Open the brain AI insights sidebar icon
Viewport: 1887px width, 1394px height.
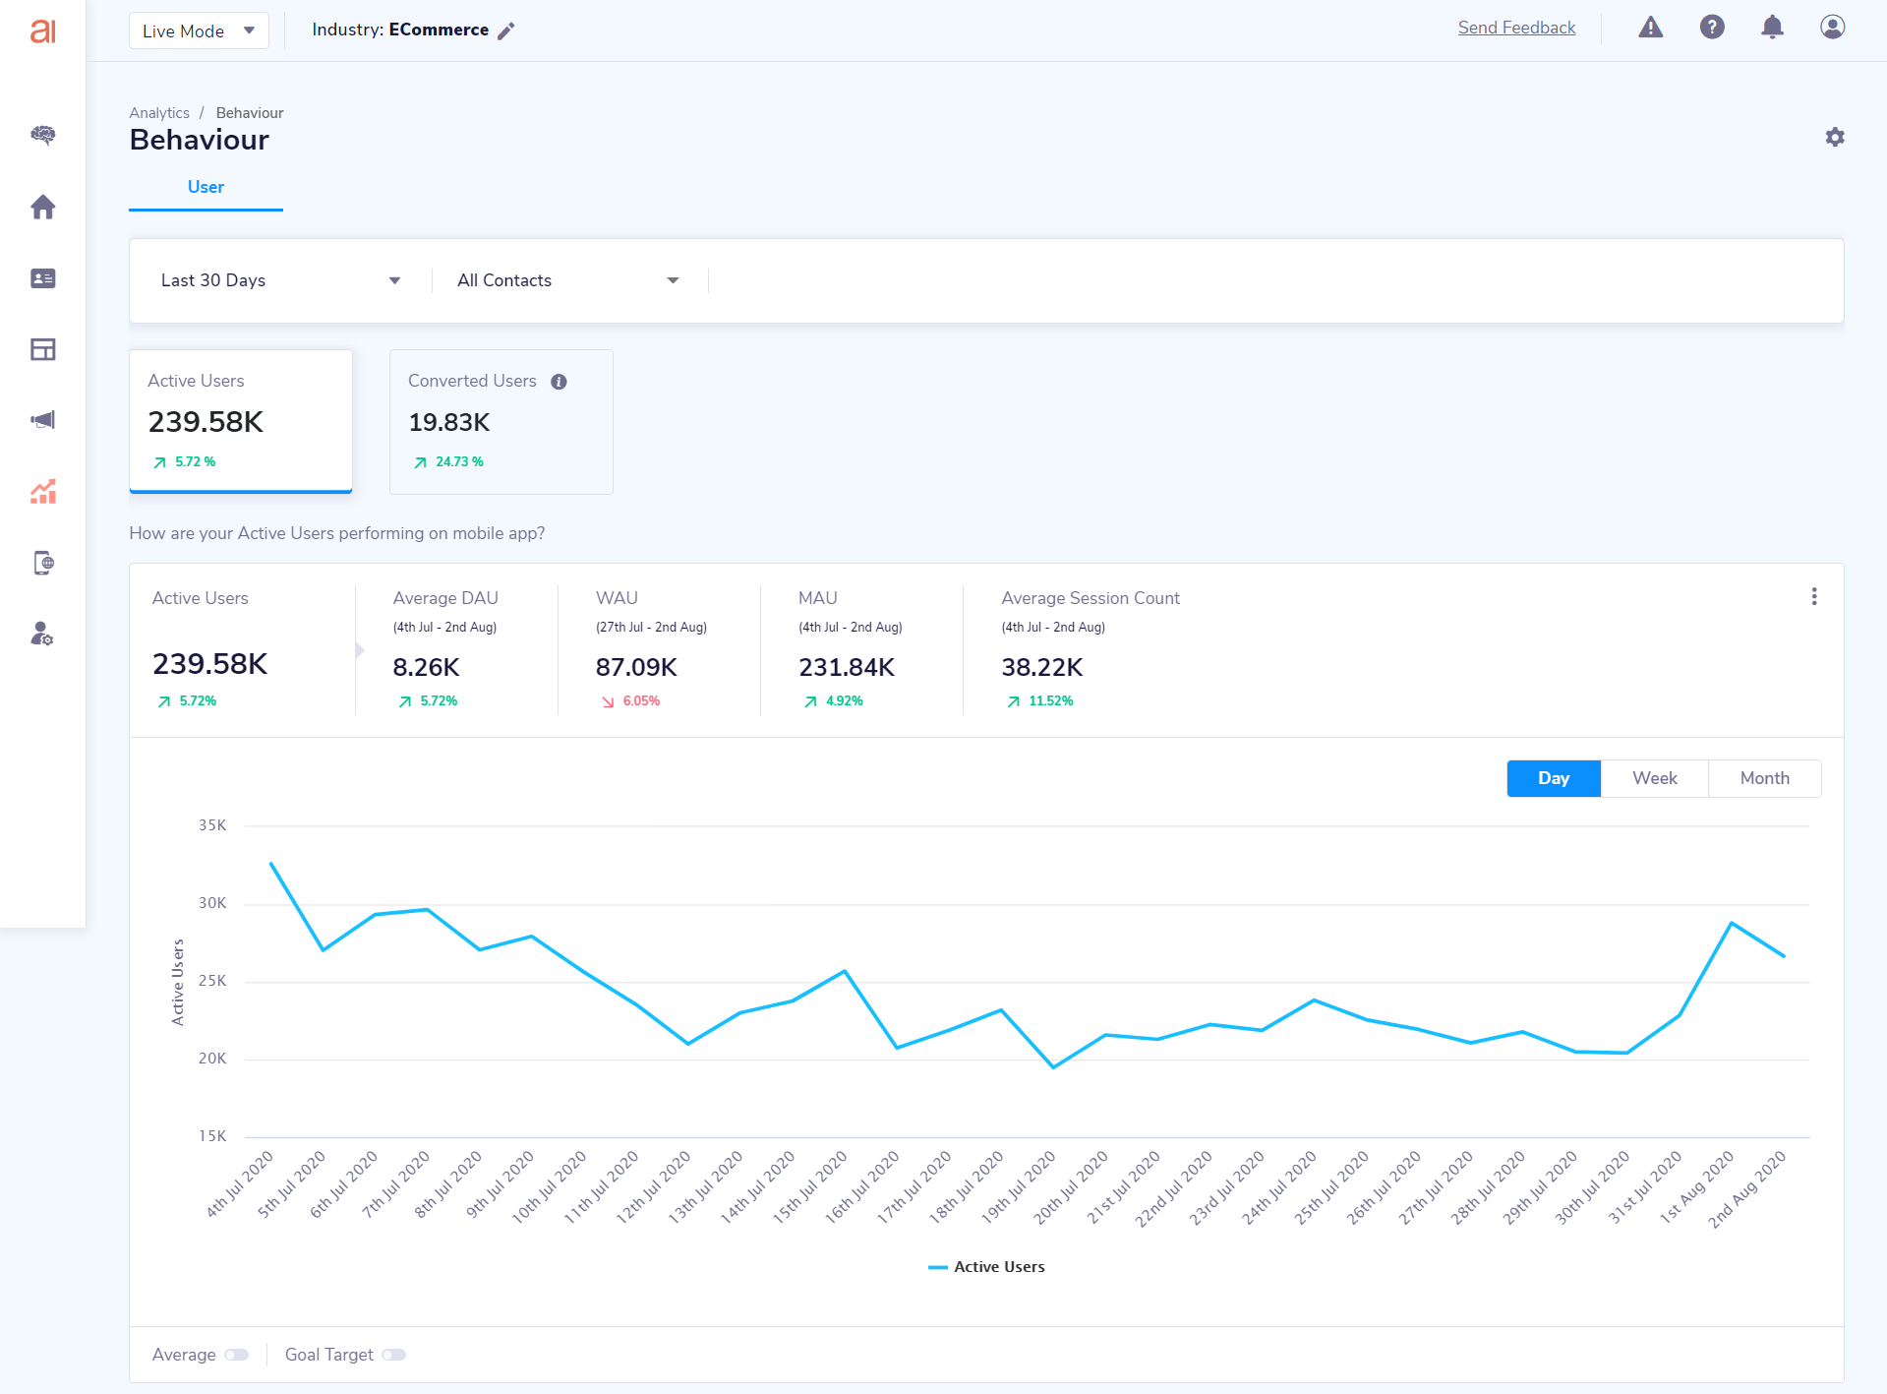coord(42,135)
